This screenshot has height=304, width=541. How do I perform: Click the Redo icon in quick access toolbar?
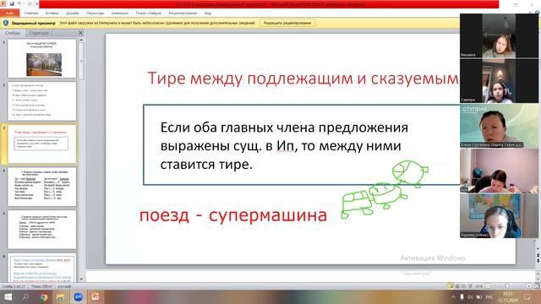click(x=30, y=3)
